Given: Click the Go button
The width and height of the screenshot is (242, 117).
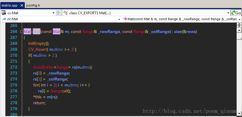Looking at the screenshot, I should click(x=236, y=13).
